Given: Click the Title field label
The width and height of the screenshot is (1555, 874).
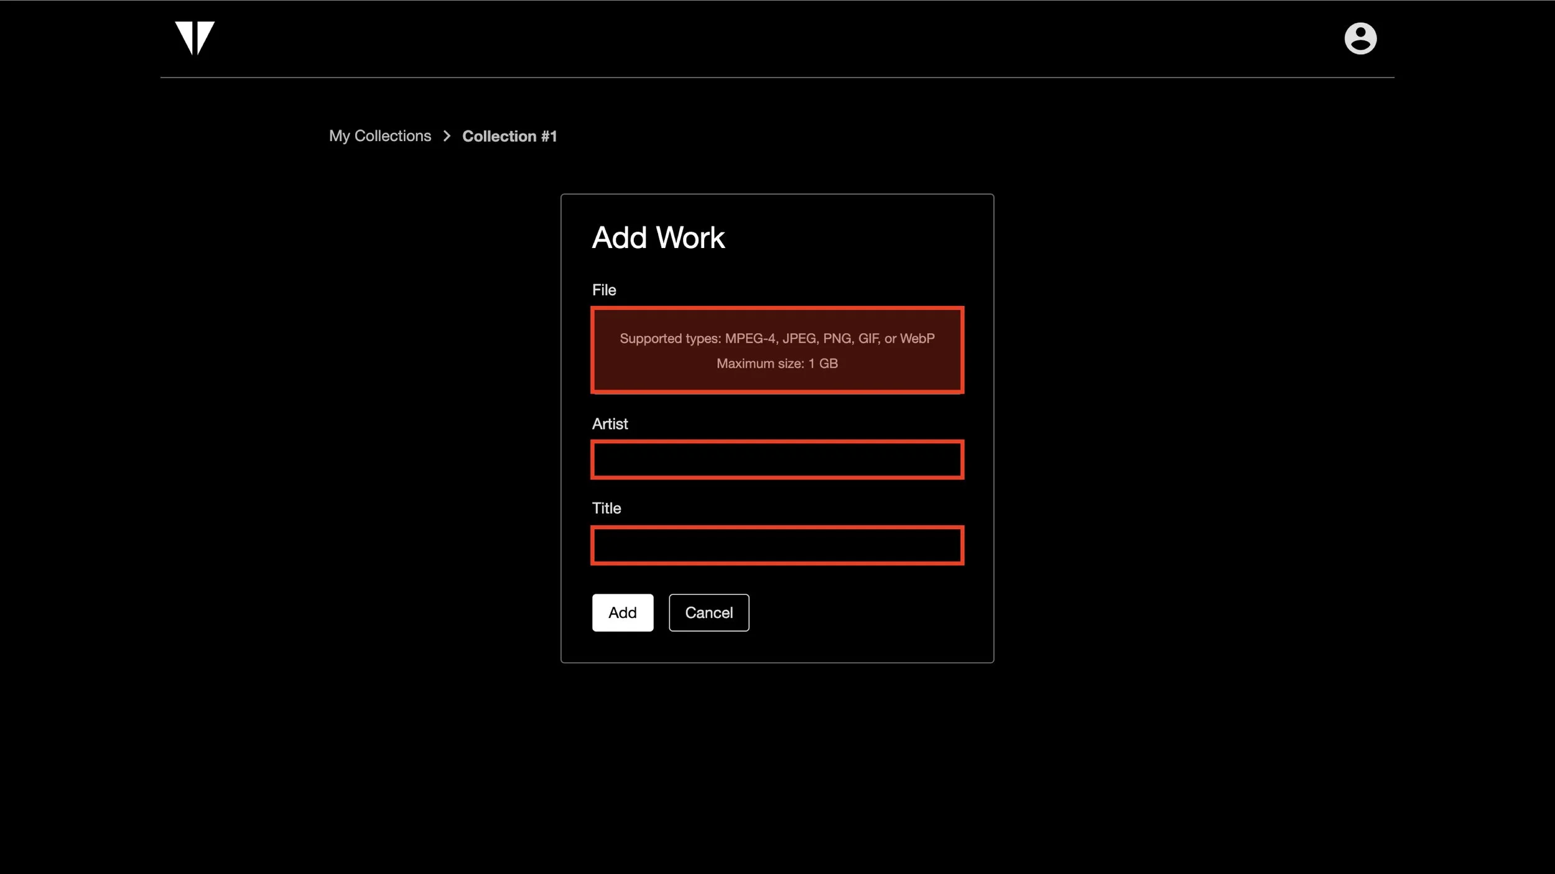Looking at the screenshot, I should tap(606, 508).
